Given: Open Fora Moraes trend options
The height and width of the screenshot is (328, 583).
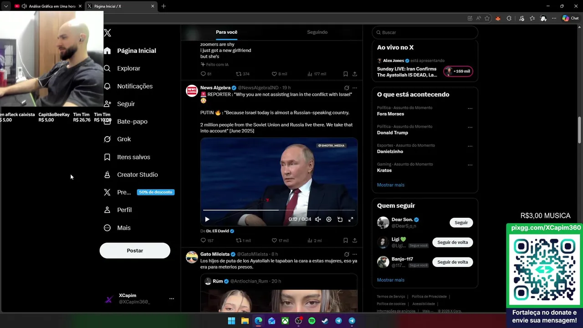Looking at the screenshot, I should click(470, 108).
